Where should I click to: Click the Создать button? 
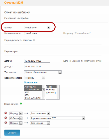(x=12, y=133)
